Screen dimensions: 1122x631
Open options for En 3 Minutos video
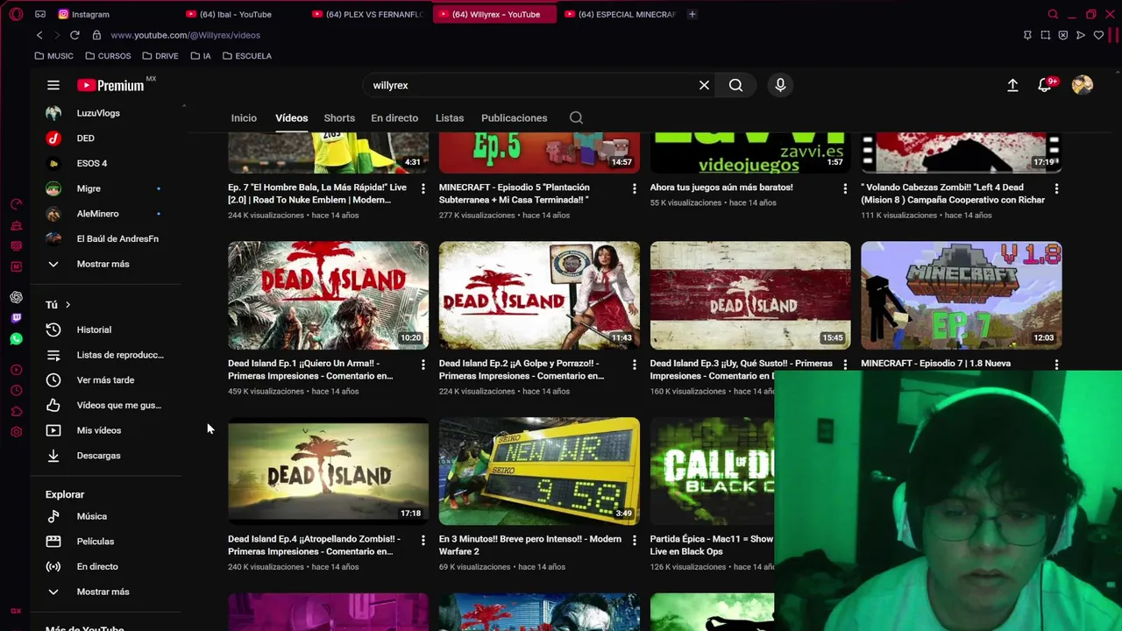point(634,540)
